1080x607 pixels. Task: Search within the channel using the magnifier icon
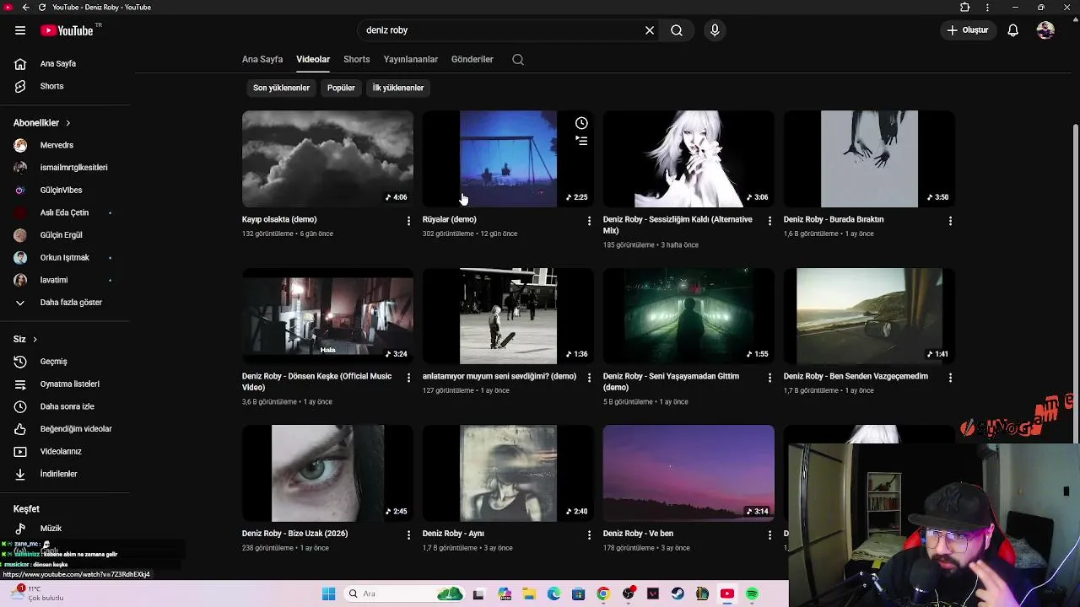pyautogui.click(x=518, y=60)
